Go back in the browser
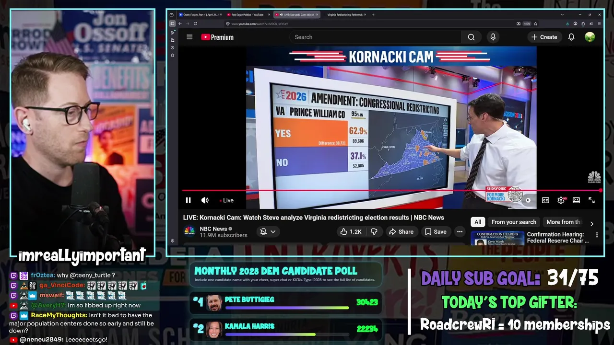The image size is (614, 345). [180, 23]
